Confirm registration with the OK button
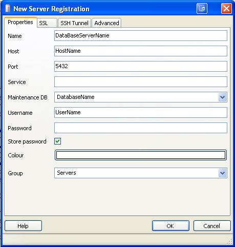Screen dimensions: 235x247 pos(170,226)
